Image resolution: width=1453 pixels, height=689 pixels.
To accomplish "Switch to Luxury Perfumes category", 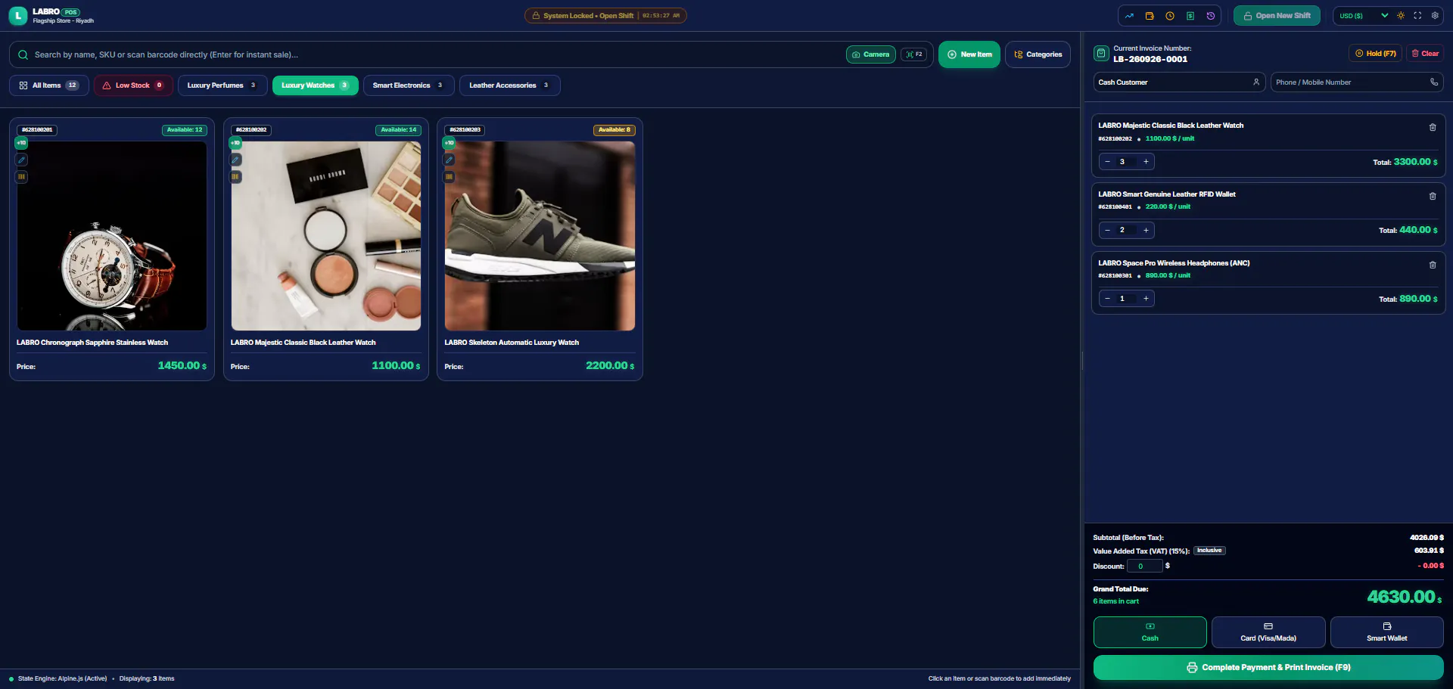I will point(222,85).
